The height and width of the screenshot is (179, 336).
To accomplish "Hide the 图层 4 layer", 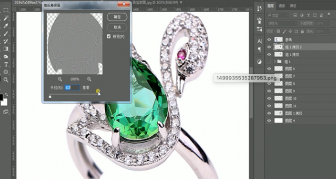I will pyautogui.click(x=269, y=121).
